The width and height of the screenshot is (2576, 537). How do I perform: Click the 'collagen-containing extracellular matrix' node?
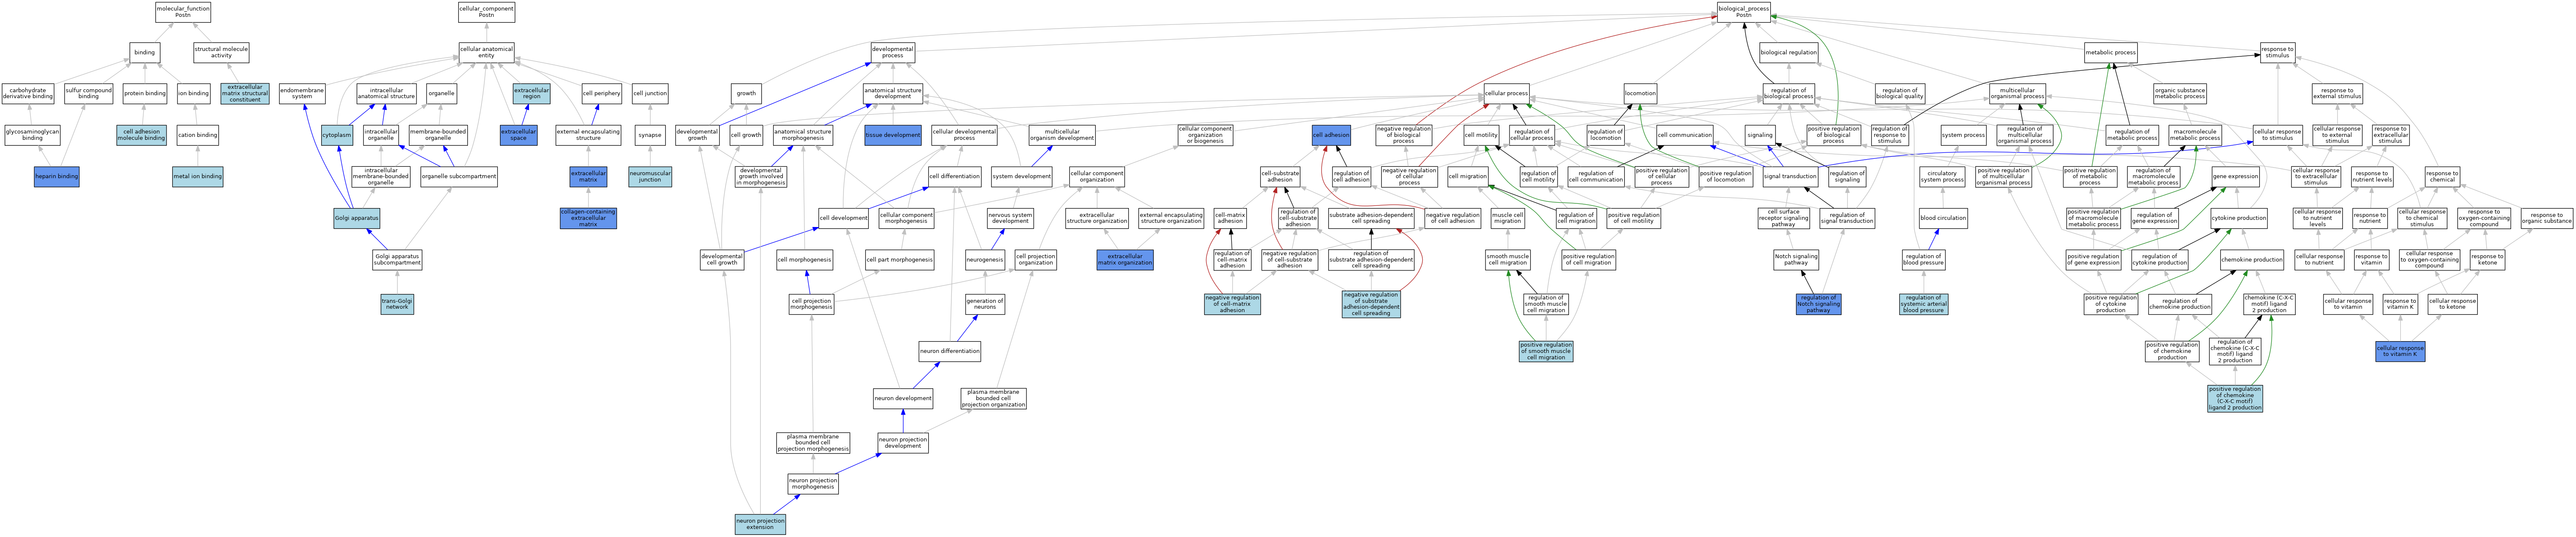point(588,218)
